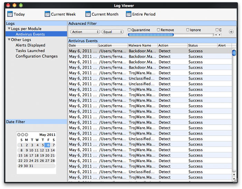Screen dimensions: 242x189
Task: Open the Action filter dropdown
Action: 85,32
